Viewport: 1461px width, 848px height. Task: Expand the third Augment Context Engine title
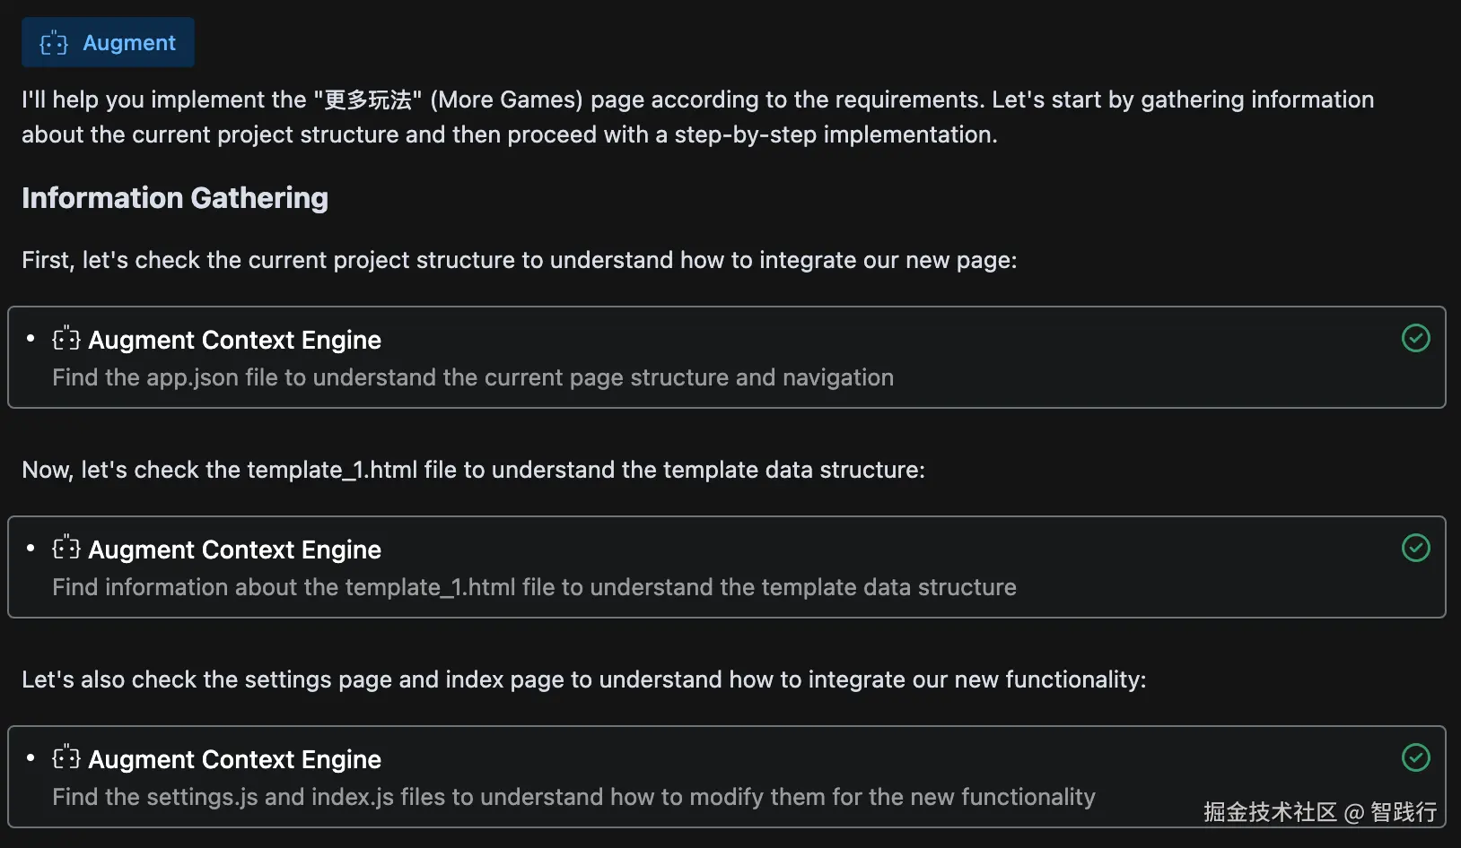[x=234, y=759]
